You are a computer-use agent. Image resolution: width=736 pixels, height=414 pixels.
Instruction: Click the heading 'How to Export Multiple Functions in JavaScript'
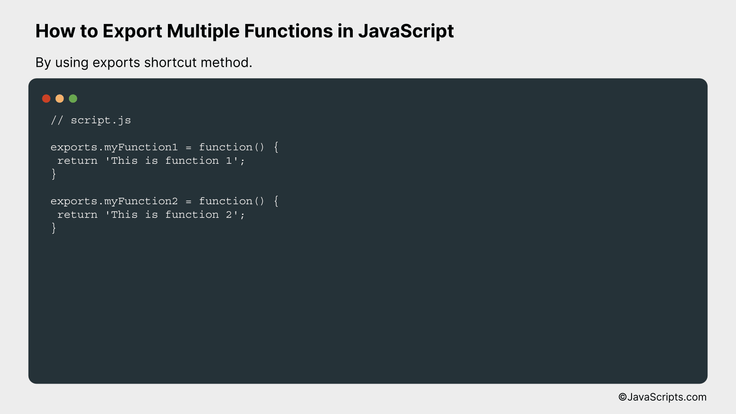[245, 31]
